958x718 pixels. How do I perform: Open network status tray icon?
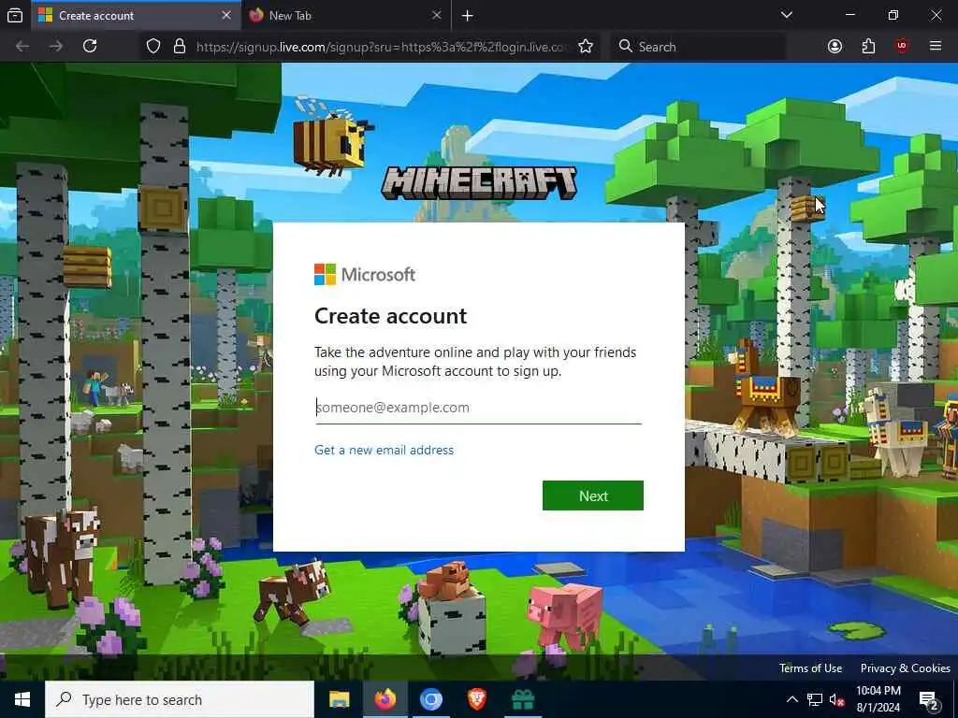(815, 699)
